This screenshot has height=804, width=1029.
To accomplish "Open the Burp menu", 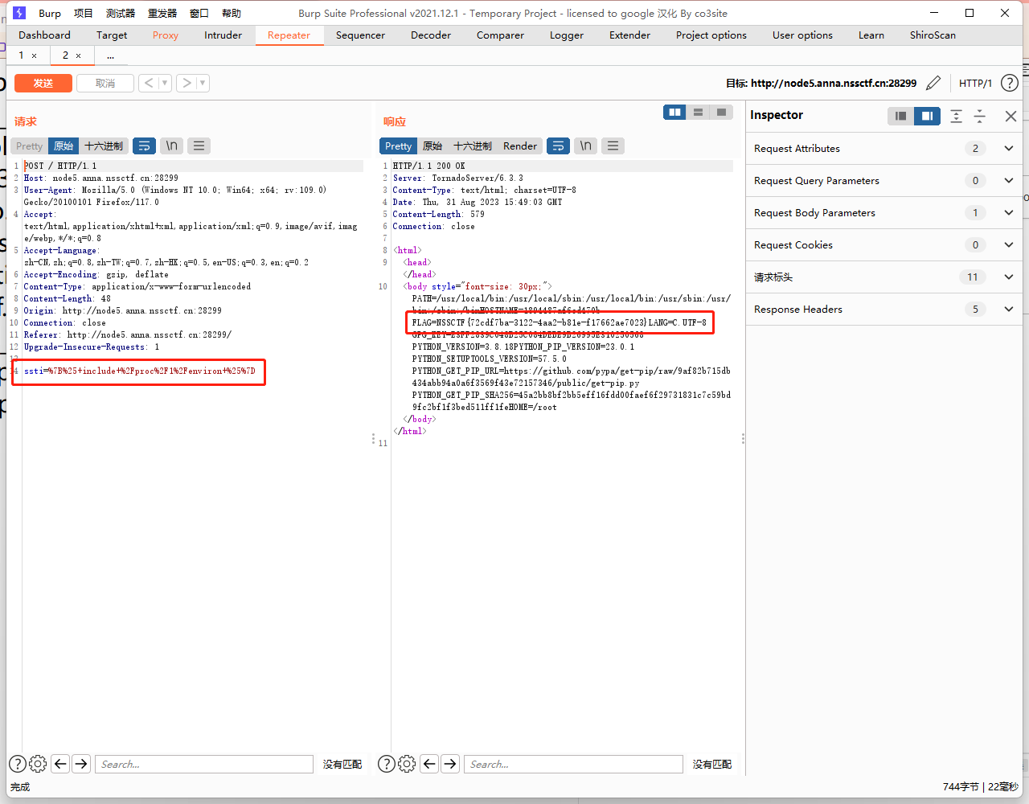I will pos(50,13).
